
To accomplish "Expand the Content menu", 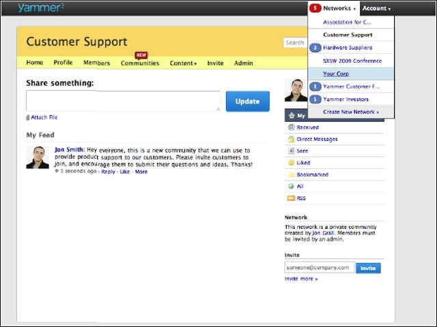I will coord(183,63).
